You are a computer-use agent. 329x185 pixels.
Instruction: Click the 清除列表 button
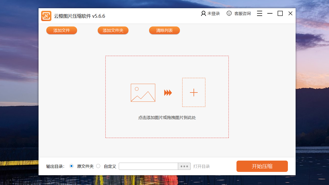point(164,30)
